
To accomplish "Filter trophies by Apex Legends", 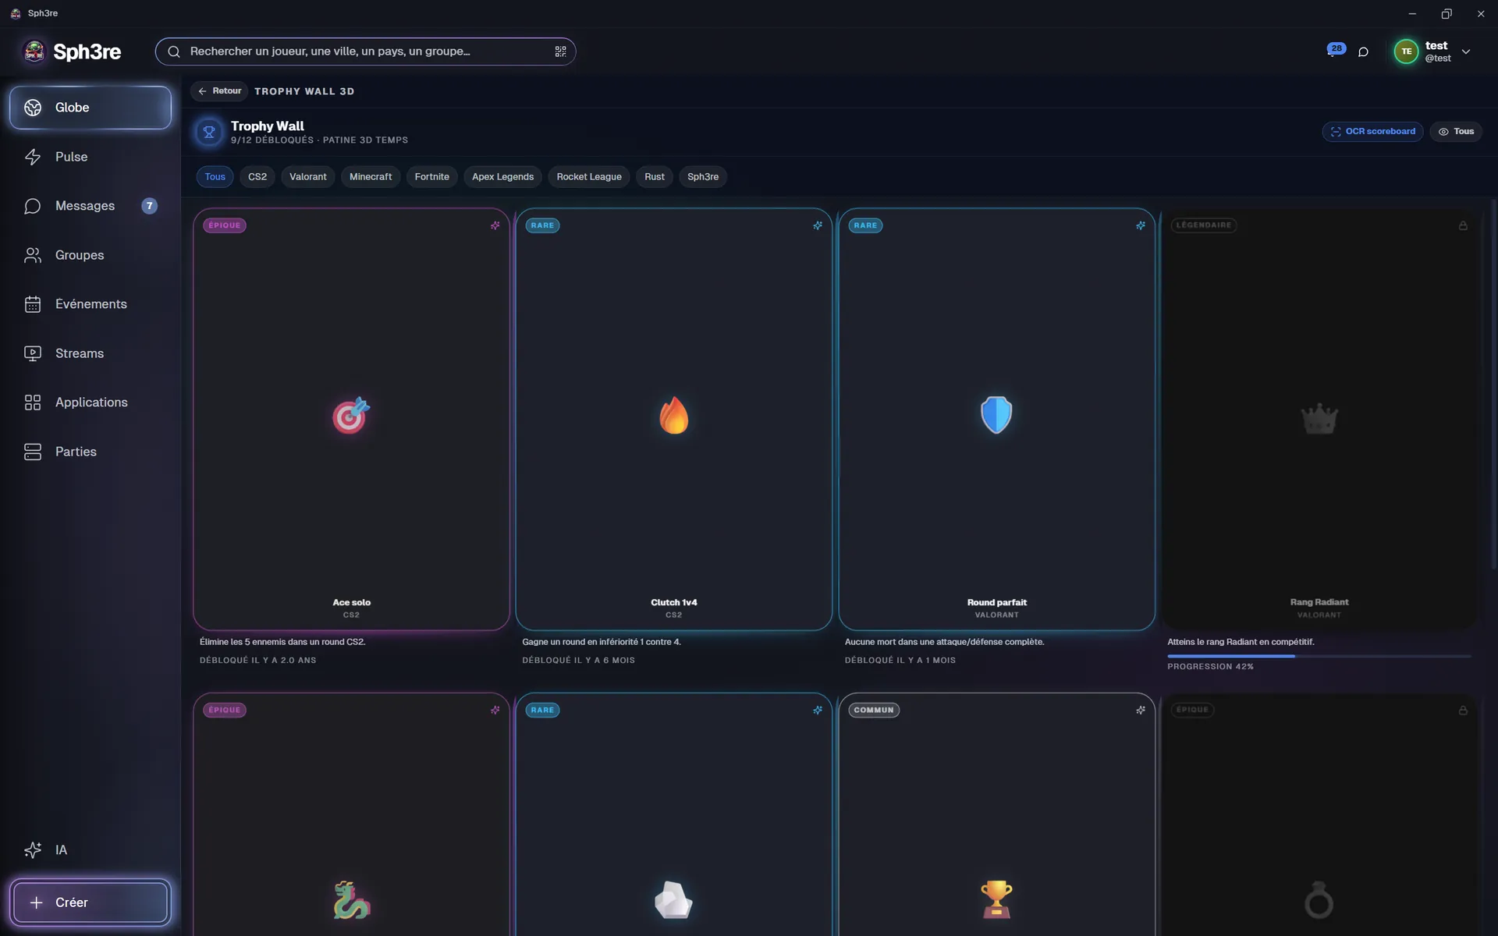I will [x=502, y=177].
